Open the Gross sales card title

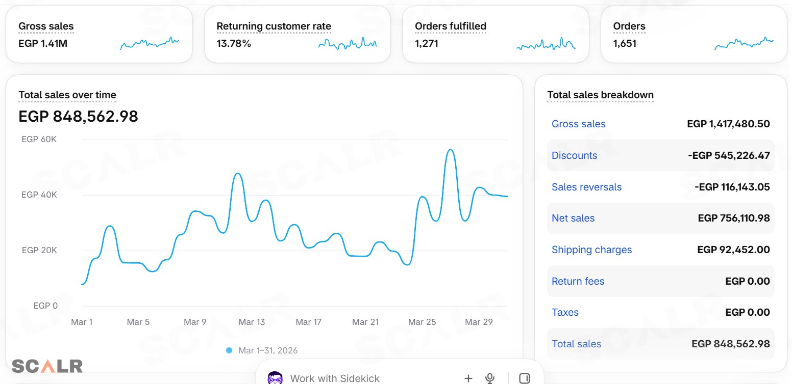pyautogui.click(x=46, y=26)
